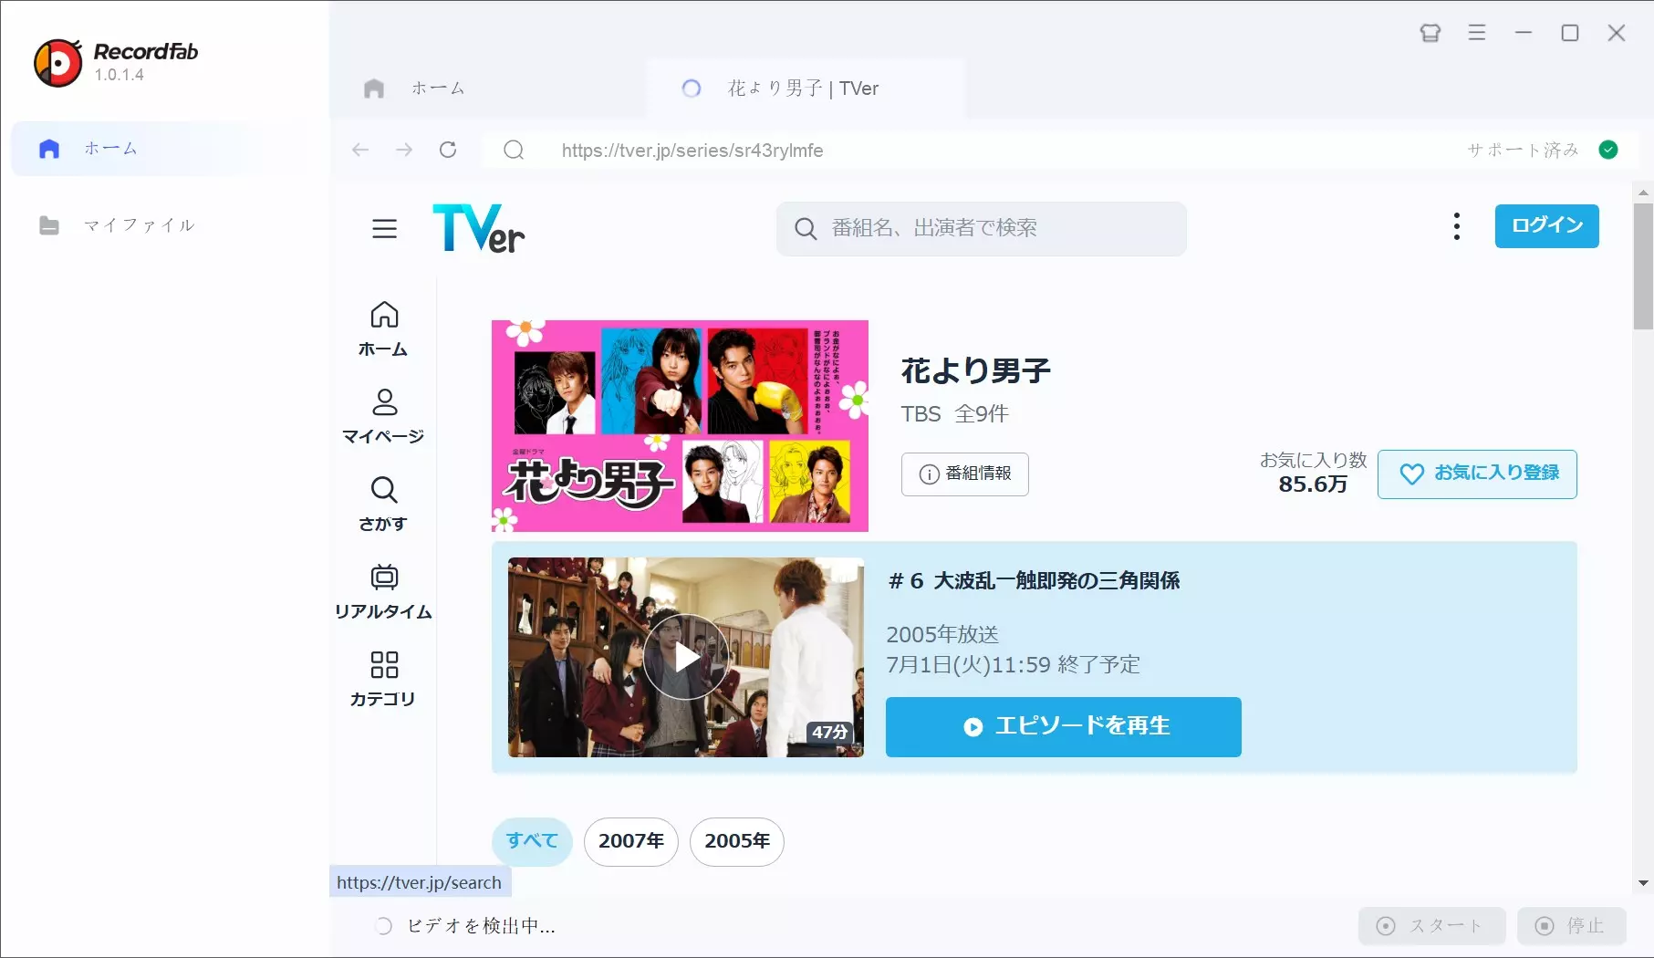Screen dimensions: 1654x958
Task: Click the page vertical scrollbar thumb
Action: [1643, 266]
